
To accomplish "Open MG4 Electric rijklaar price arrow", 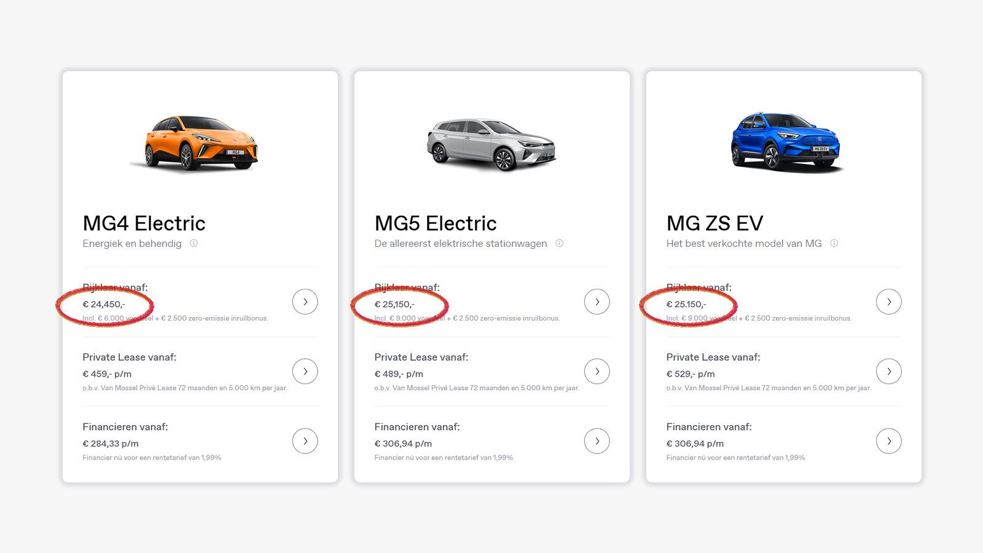I will point(305,302).
